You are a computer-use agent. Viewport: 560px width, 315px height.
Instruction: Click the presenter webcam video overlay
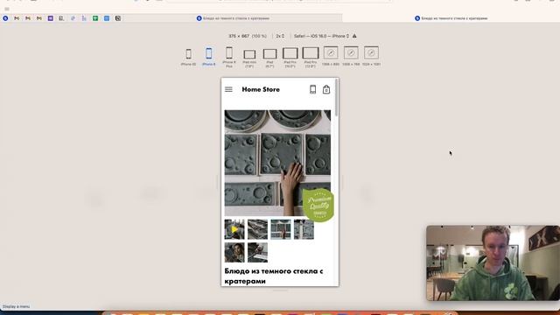pos(493,262)
